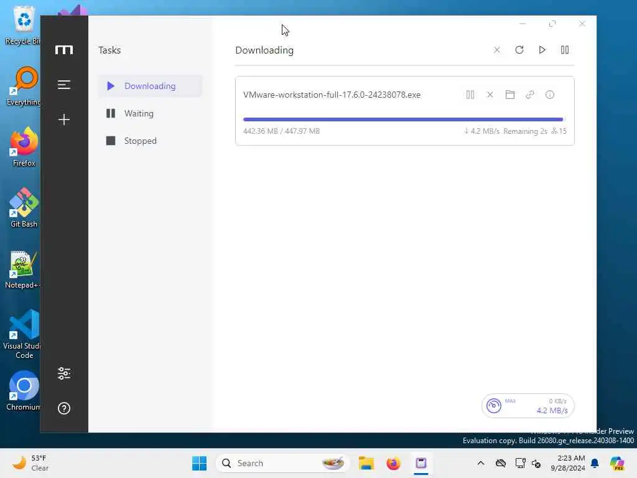637x478 pixels.
Task: Click the 442.36 MB / 447.97 MB size text
Action: coord(282,131)
